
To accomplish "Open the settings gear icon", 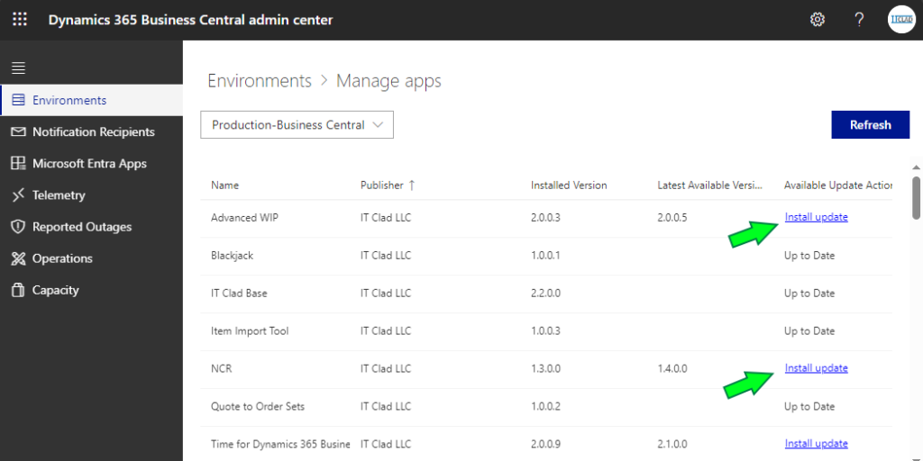I will pos(817,20).
